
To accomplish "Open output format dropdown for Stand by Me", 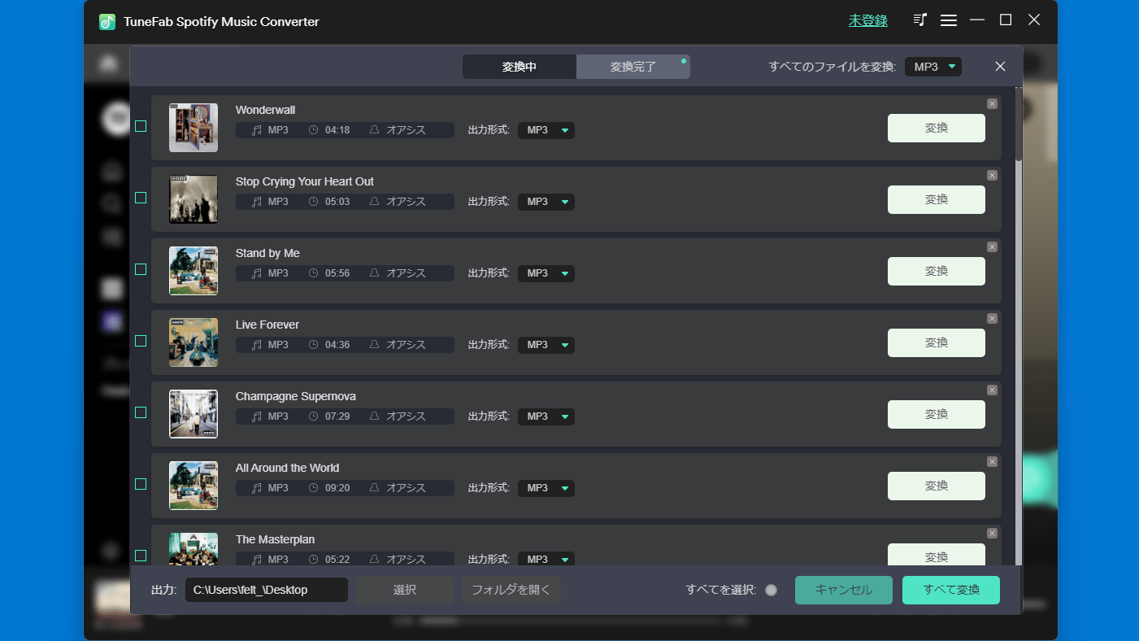I will 546,273.
